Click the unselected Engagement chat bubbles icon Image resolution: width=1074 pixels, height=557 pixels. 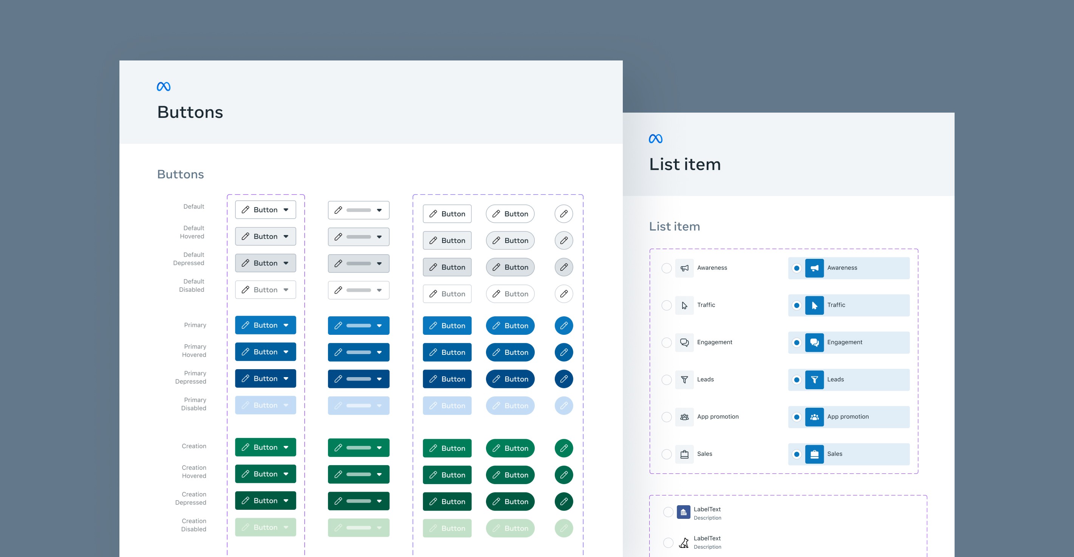click(684, 342)
